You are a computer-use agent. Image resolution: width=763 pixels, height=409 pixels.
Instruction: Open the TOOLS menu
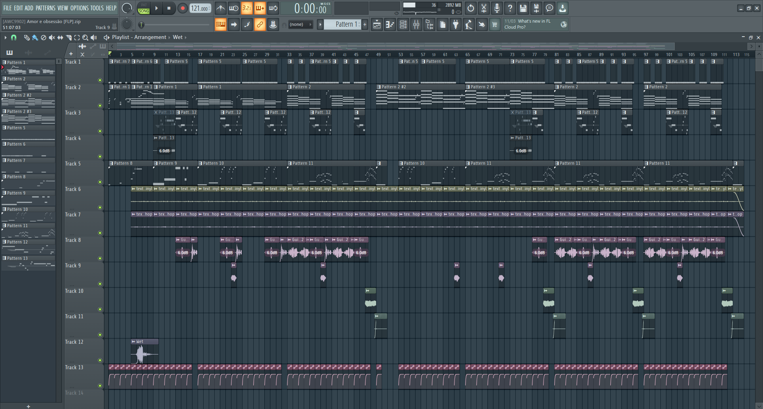pyautogui.click(x=97, y=8)
